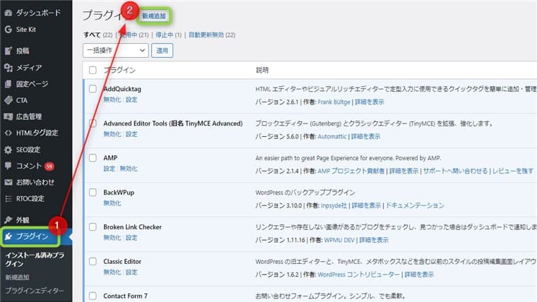537x302 pixels.
Task: Open 新規追加 submenu link in sidebar
Action: 17,277
